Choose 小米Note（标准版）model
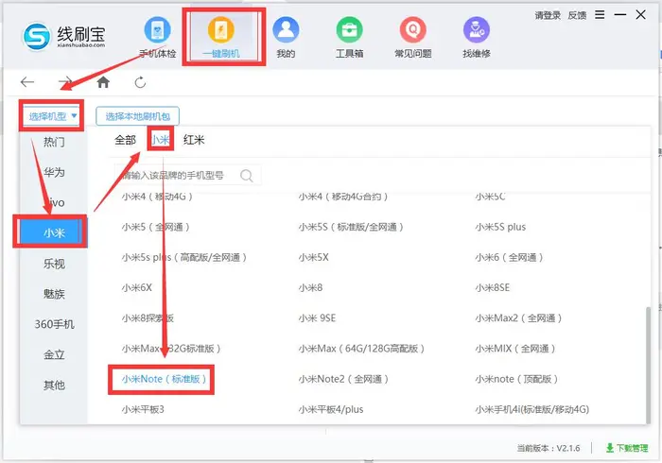Viewport: 662px width, 463px height. pos(165,379)
